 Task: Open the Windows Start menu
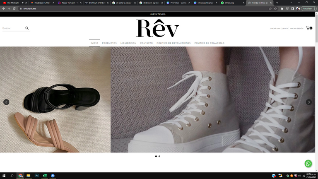(x=4, y=176)
